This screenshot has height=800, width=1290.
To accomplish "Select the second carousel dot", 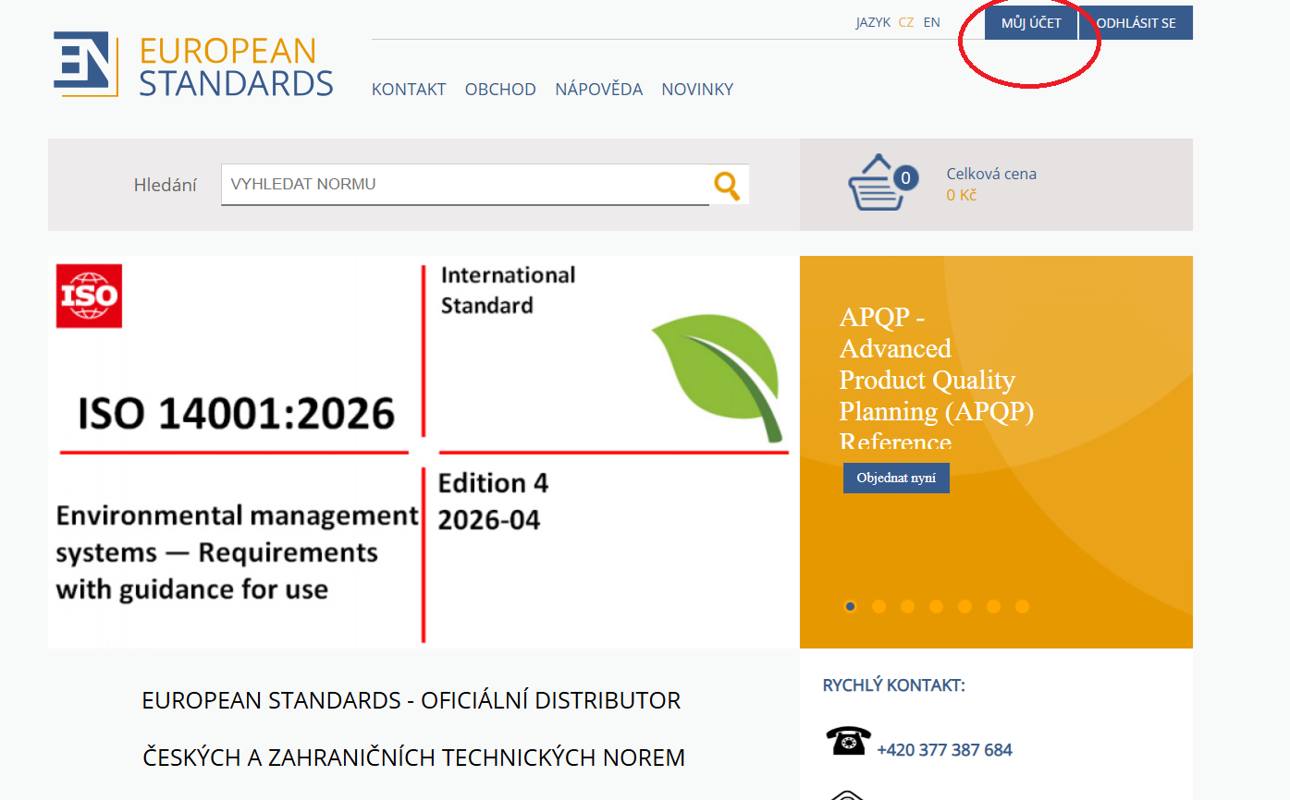I will (x=878, y=607).
